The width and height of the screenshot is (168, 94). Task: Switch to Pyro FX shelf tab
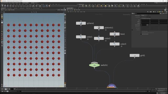point(131,4)
